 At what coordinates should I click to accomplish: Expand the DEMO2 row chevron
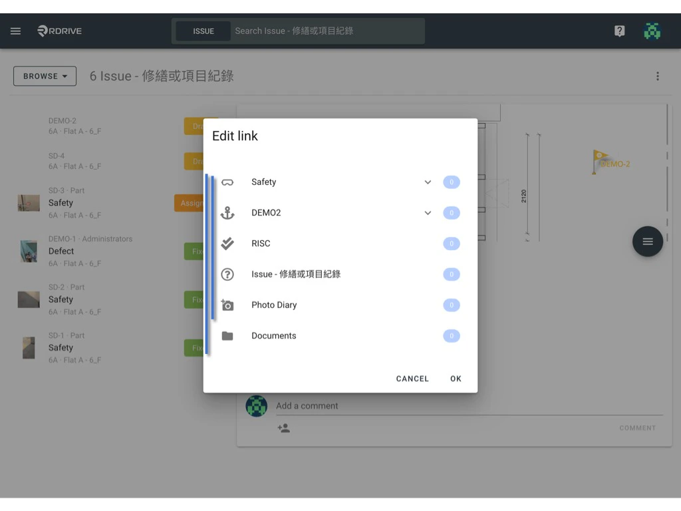(x=428, y=212)
